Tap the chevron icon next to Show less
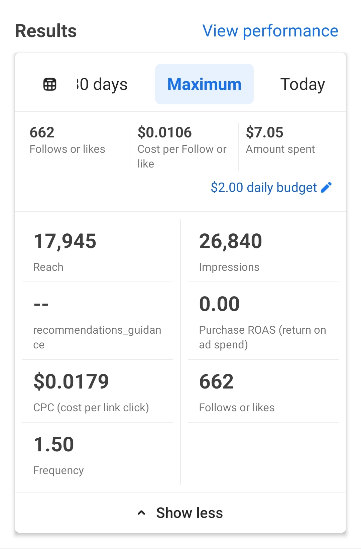 click(x=141, y=513)
